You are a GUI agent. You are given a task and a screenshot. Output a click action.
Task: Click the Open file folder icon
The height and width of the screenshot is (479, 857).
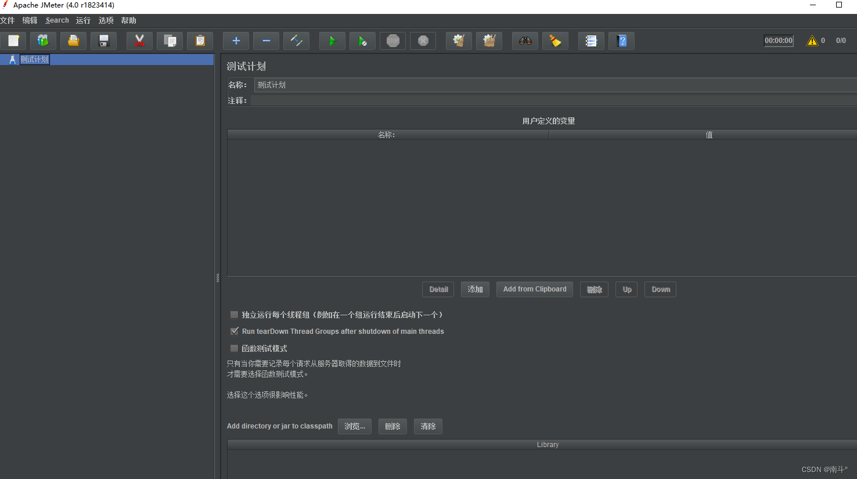pyautogui.click(x=73, y=41)
